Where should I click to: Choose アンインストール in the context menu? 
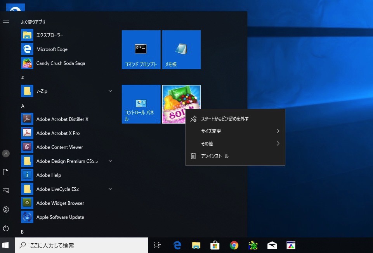[215, 156]
